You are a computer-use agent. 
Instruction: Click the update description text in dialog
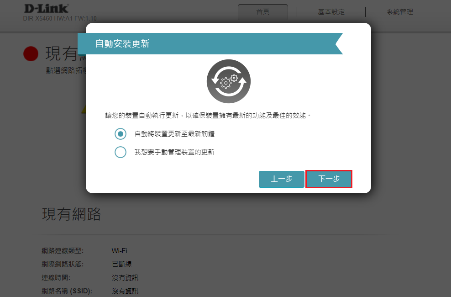tap(208, 116)
